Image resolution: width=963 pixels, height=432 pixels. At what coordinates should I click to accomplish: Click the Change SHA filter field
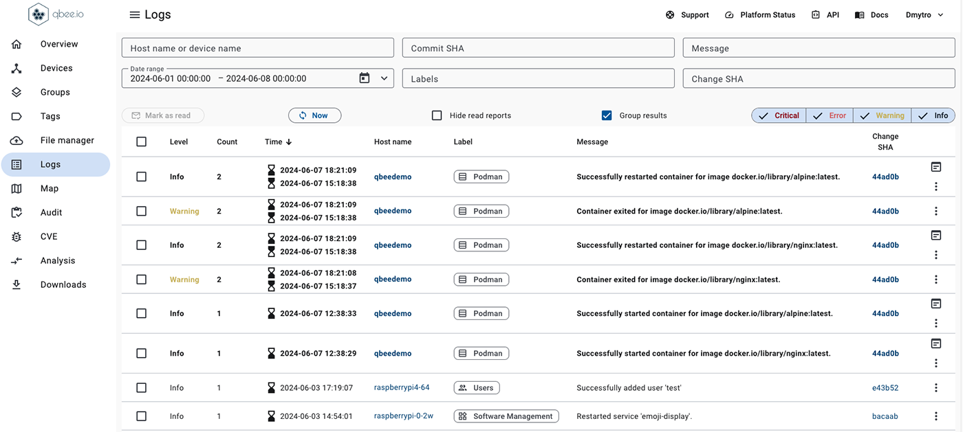pos(819,78)
